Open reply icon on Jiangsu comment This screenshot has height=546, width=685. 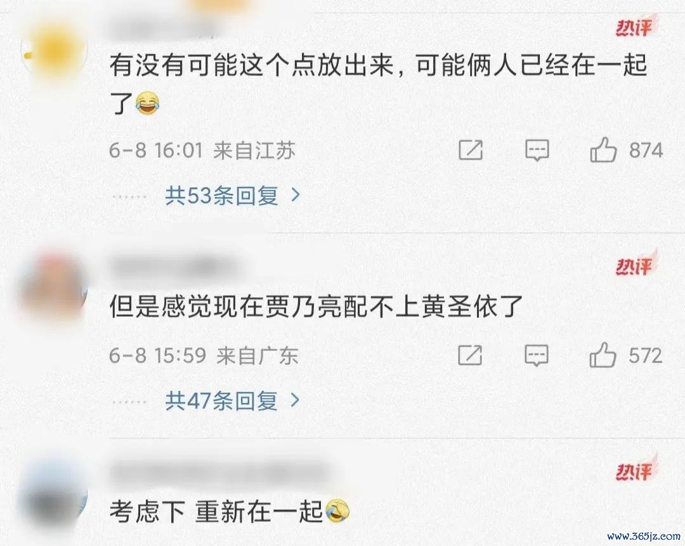(537, 151)
